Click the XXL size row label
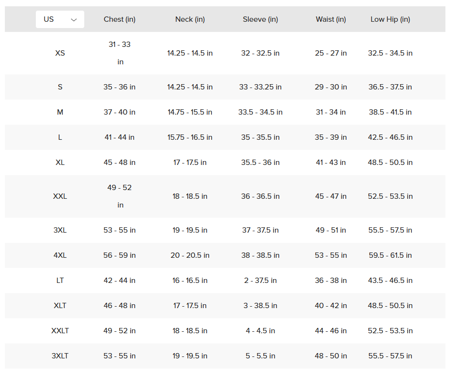 pos(60,196)
